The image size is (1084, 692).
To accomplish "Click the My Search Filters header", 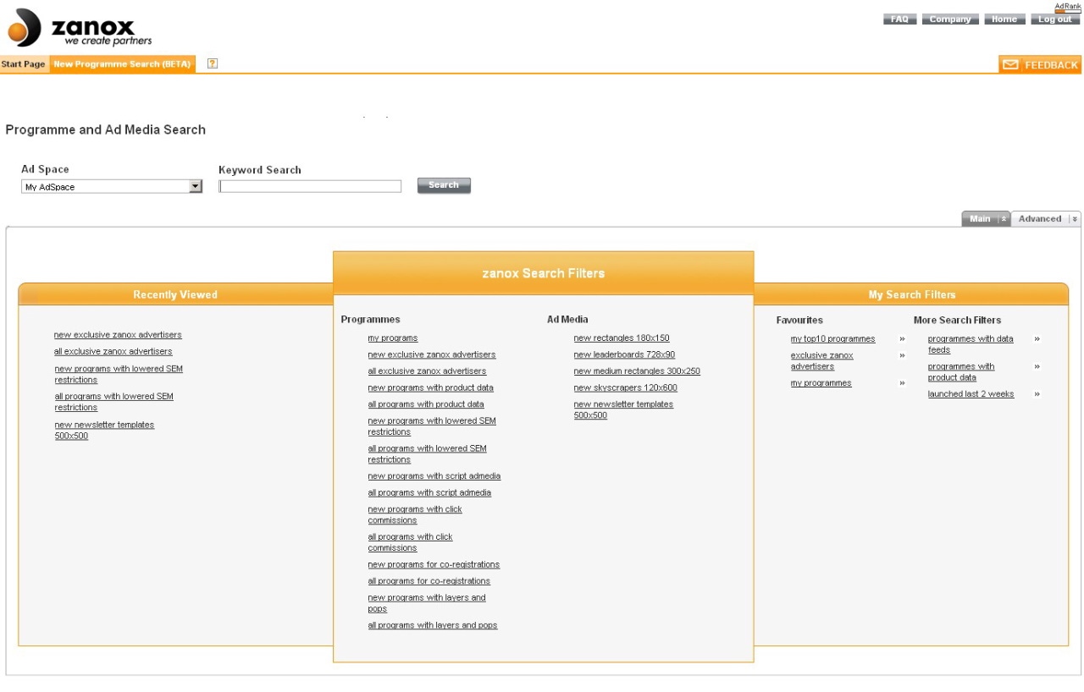I will click(x=911, y=294).
